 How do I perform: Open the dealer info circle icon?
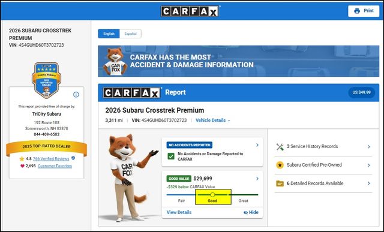pos(76,95)
